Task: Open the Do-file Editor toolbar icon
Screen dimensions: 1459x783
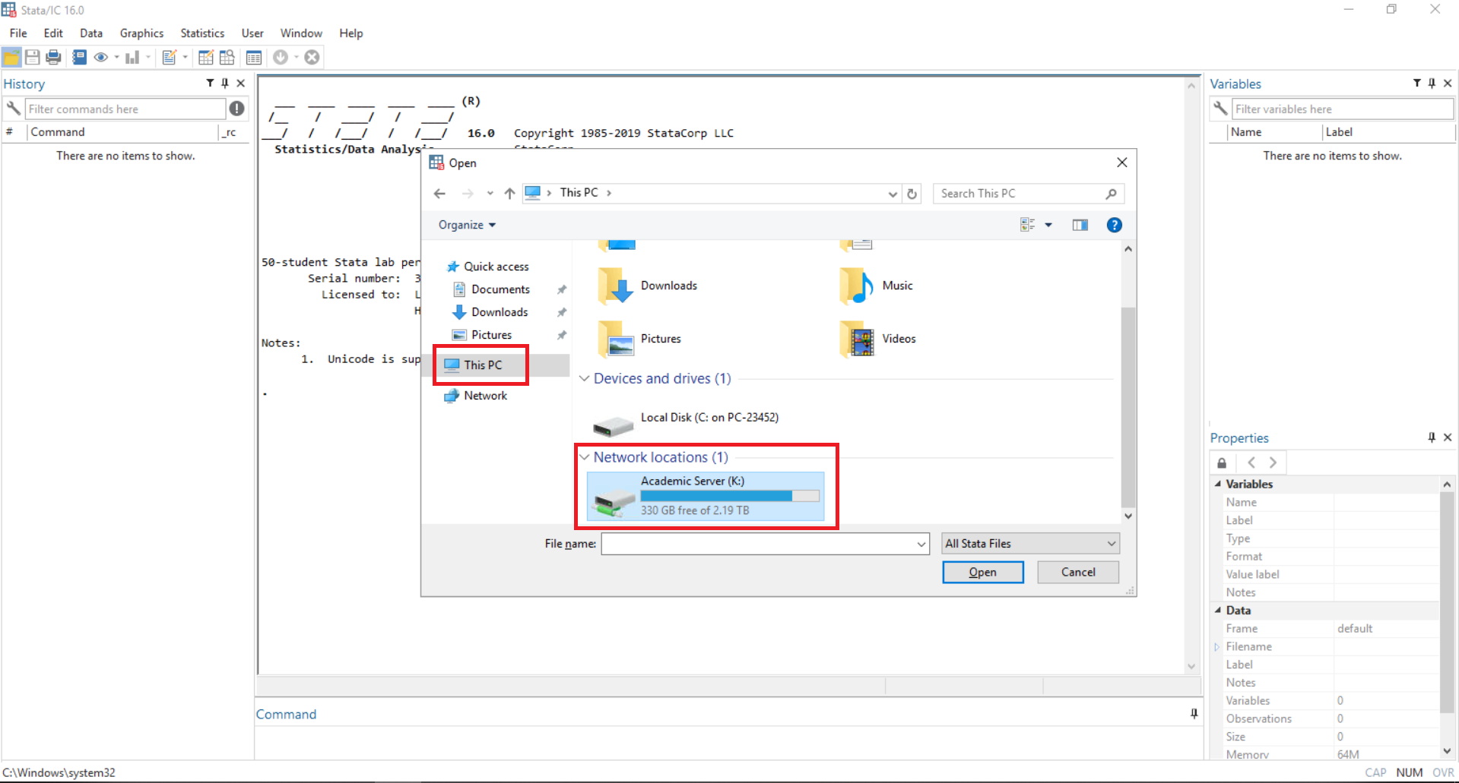Action: click(170, 57)
